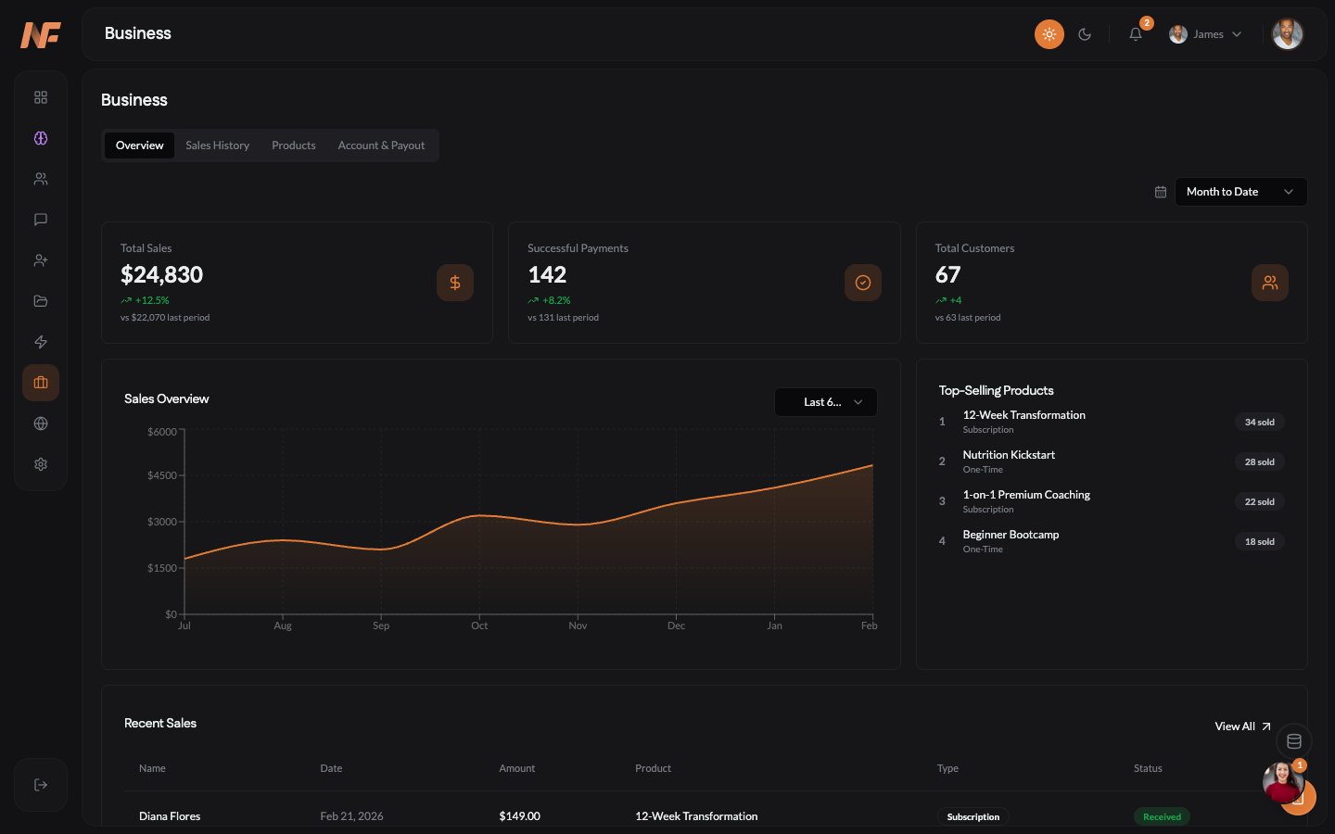1335x834 pixels.
Task: Open the briefcase Business icon in sidebar
Action: (x=40, y=382)
